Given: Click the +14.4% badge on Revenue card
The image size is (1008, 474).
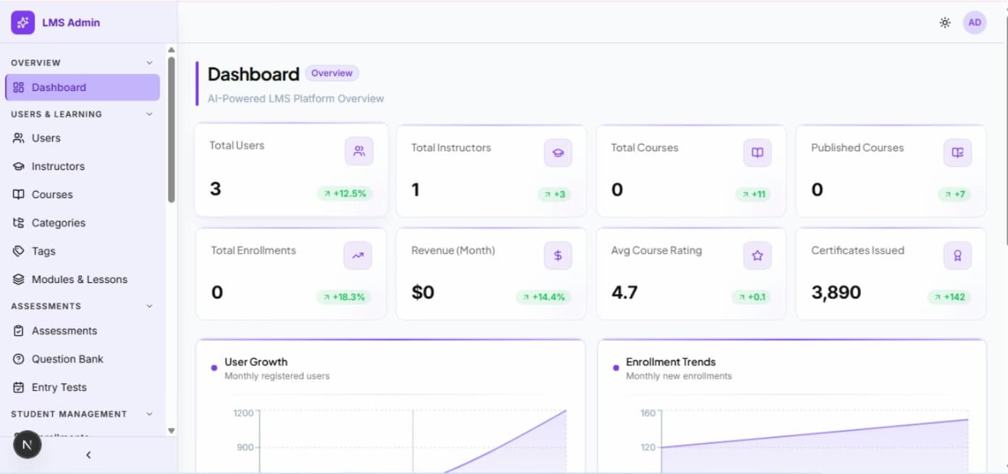Looking at the screenshot, I should coord(543,297).
